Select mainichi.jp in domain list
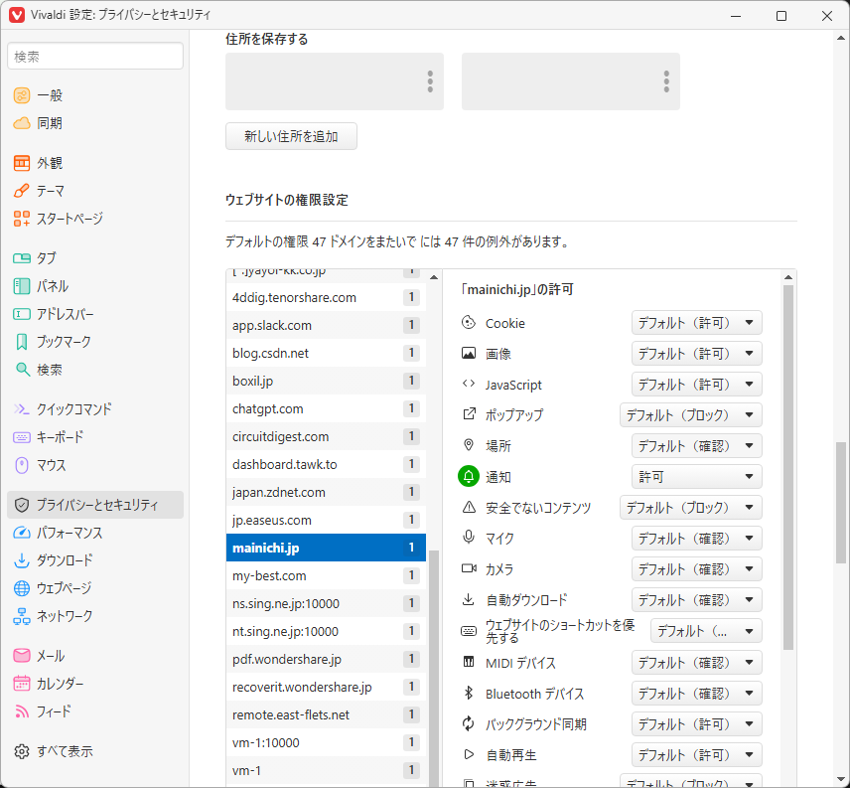The image size is (850, 788). point(326,548)
